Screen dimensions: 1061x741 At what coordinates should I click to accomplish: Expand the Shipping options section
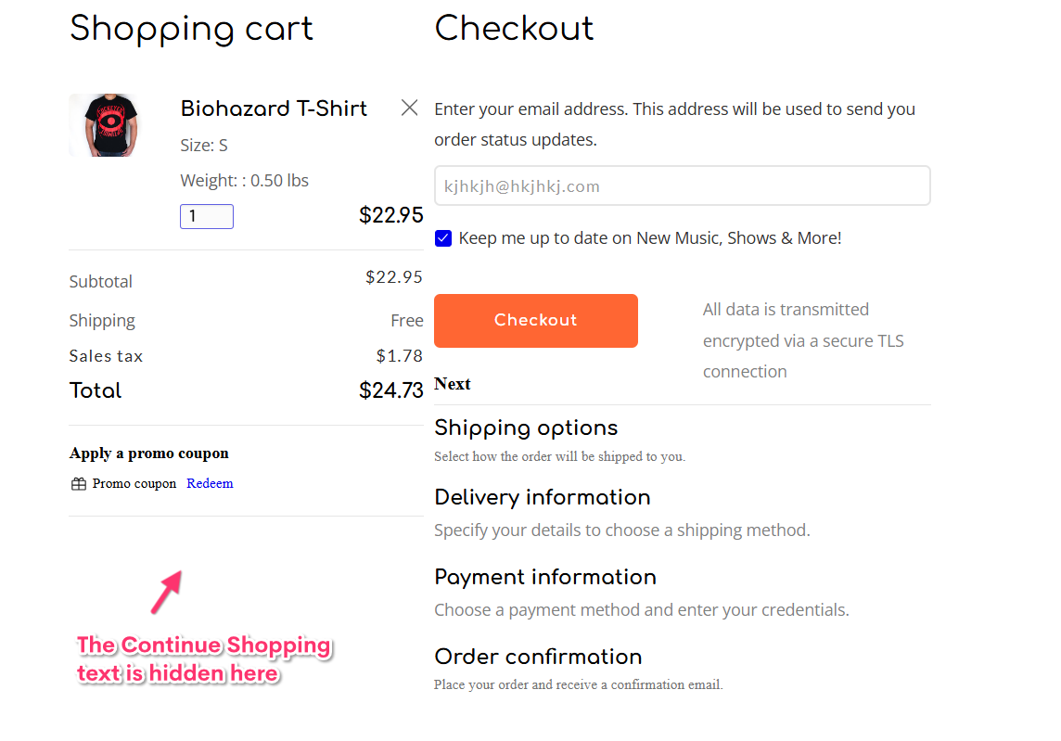point(526,428)
